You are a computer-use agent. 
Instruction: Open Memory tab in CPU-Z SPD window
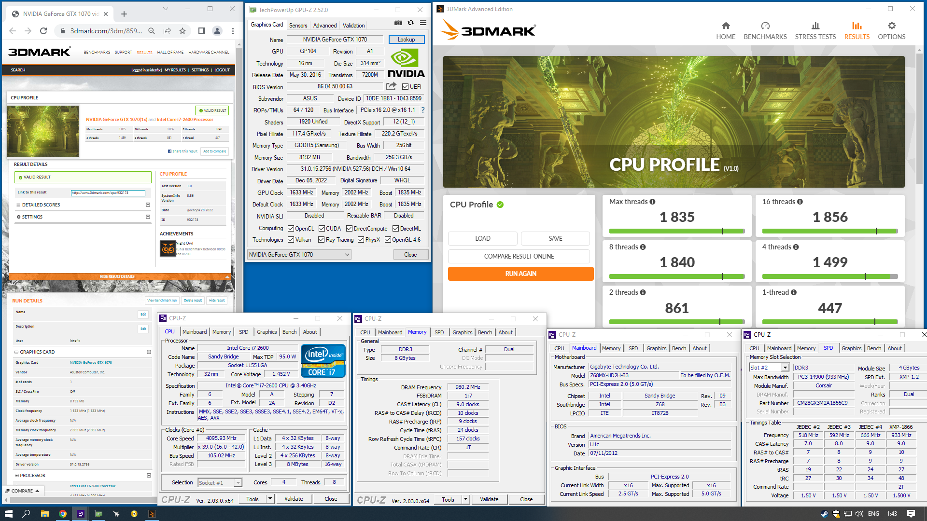[806, 348]
